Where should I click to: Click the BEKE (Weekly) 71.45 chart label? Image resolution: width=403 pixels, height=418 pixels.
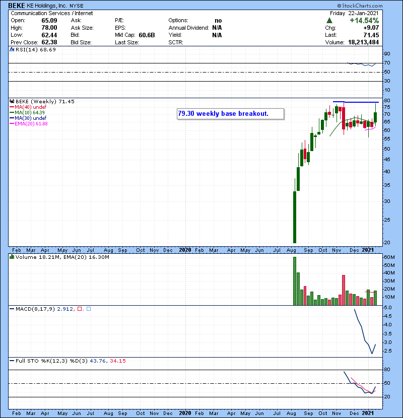[x=45, y=101]
